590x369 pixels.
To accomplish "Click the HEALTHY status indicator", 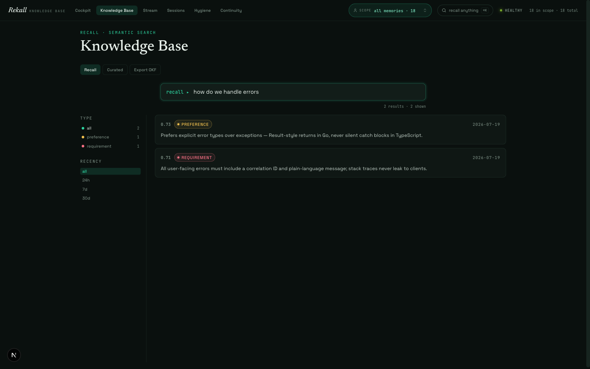I will coord(511,10).
